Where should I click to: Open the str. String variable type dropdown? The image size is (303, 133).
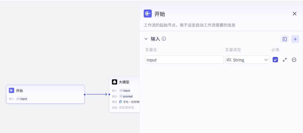(247, 60)
